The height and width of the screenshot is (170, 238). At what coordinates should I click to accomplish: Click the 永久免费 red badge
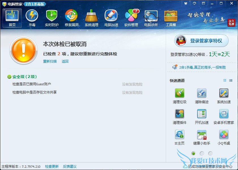point(231,23)
